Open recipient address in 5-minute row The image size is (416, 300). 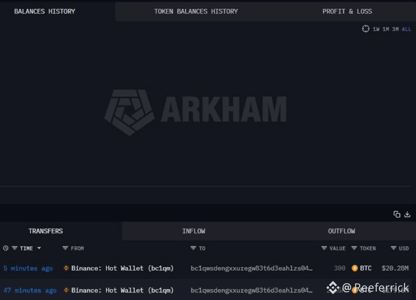point(251,268)
